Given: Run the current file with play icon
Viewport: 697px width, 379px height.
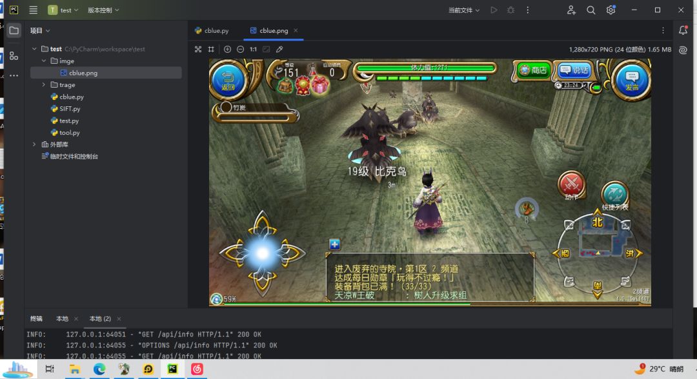Looking at the screenshot, I should pyautogui.click(x=494, y=10).
